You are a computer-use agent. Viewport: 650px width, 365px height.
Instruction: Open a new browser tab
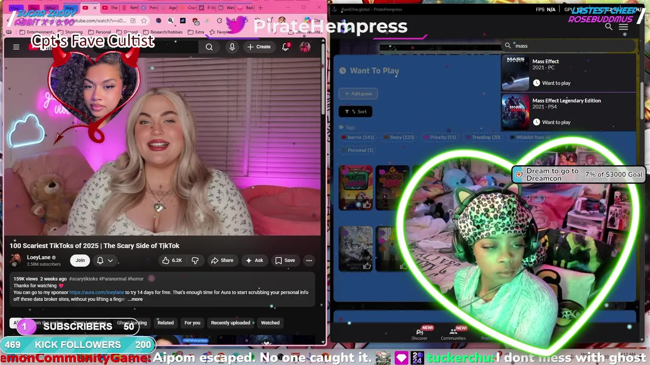[261, 8]
